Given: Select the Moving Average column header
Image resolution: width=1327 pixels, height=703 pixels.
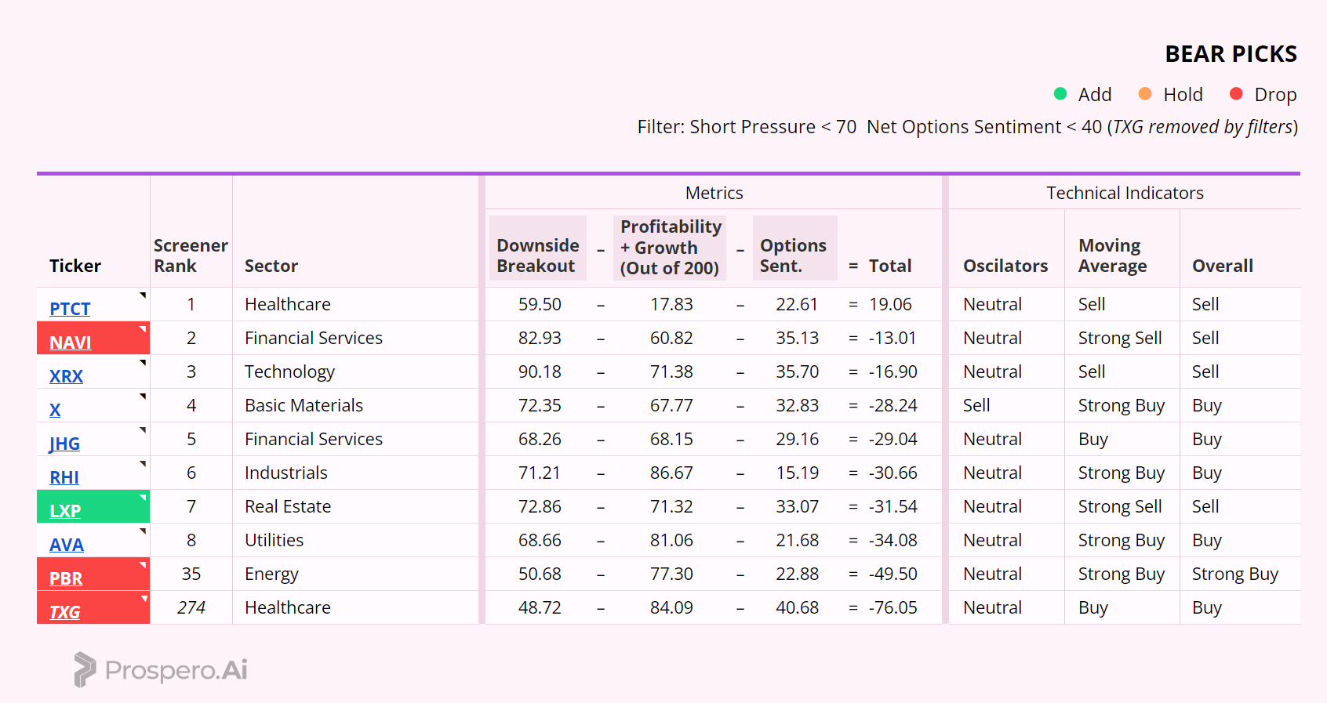Looking at the screenshot, I should coord(1112,255).
